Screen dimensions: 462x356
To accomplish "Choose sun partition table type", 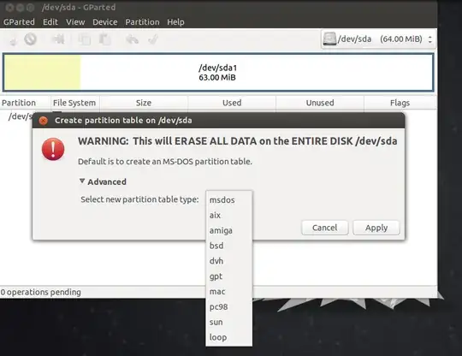I will coord(228,323).
